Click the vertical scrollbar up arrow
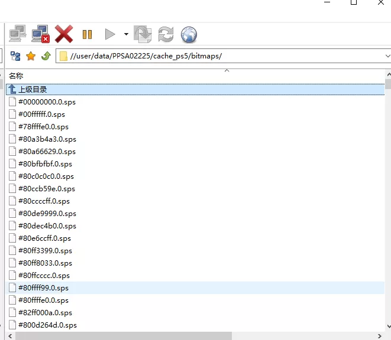The image size is (391, 340). pos(389,74)
